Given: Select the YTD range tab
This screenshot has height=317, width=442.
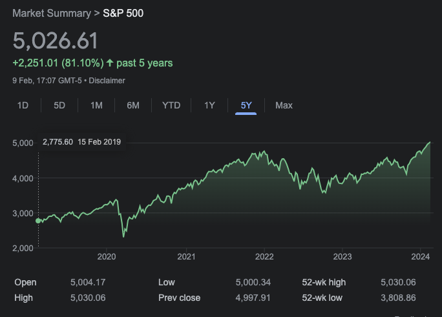Looking at the screenshot, I should (x=171, y=105).
